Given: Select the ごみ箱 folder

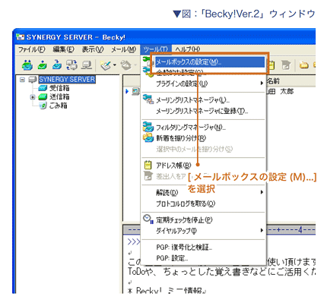Looking at the screenshot, I should pos(58,106).
